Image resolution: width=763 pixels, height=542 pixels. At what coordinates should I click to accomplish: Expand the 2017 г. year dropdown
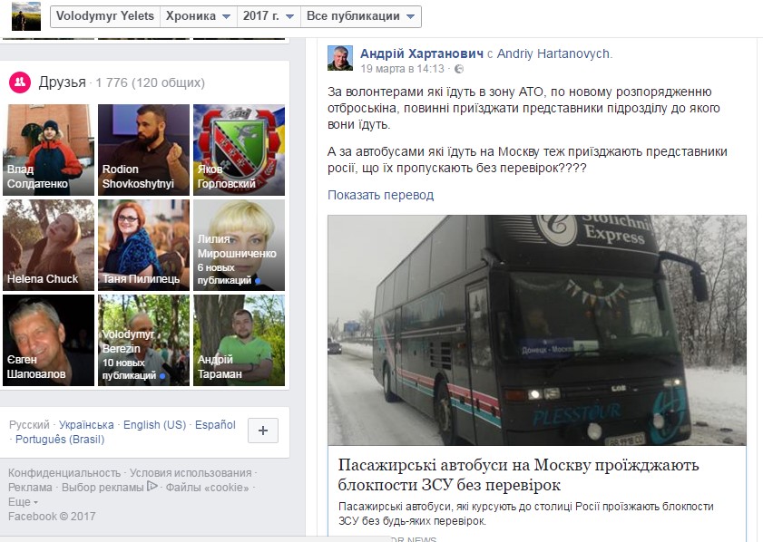(x=269, y=16)
